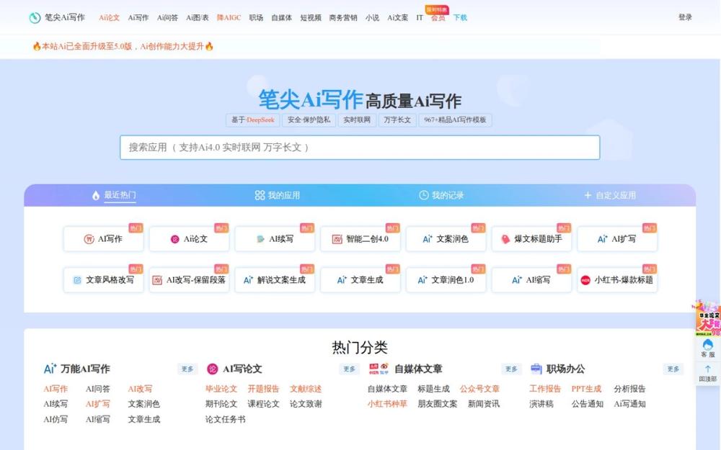
Task: Open the Ai论文 app card
Action: tap(189, 239)
